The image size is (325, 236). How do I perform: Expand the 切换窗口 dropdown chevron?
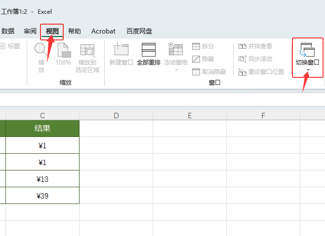pos(308,69)
